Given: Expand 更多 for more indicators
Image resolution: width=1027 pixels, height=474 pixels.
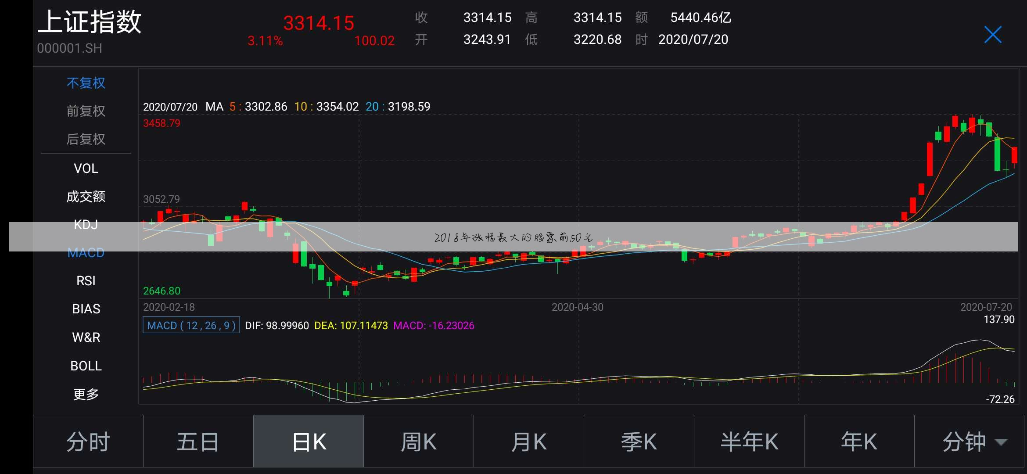Looking at the screenshot, I should coord(86,394).
